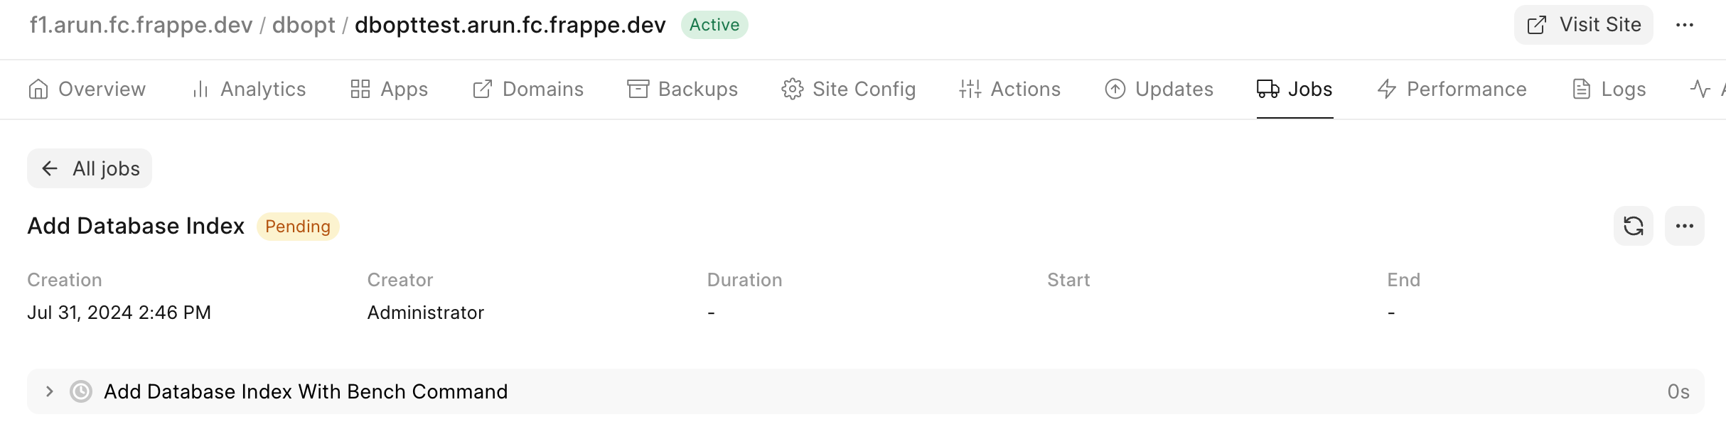Click the Performance lightning icon
The height and width of the screenshot is (434, 1726).
click(1387, 89)
